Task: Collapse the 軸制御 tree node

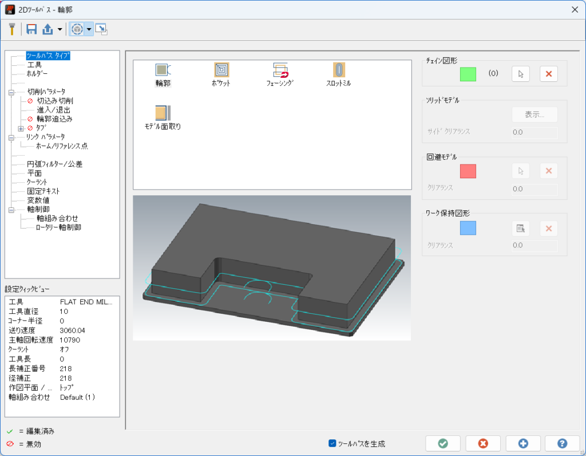Action: [x=11, y=210]
